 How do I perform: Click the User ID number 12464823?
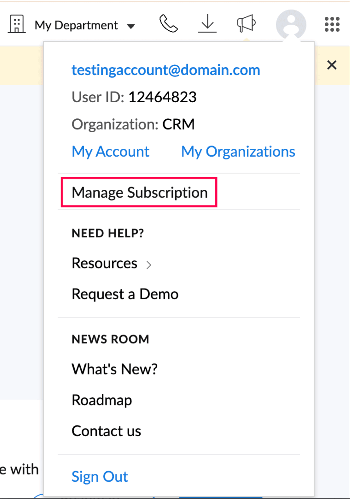tap(162, 97)
